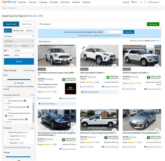Click Great Deal badge icon on Ford F-150
The height and width of the screenshot is (161, 165).
[x=106, y=138]
